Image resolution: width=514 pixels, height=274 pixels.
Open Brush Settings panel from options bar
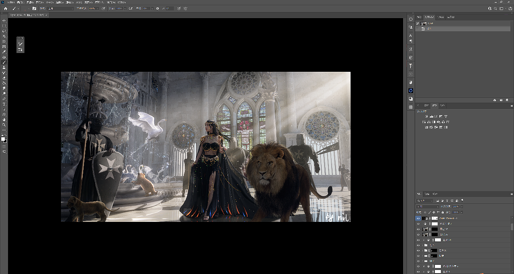coord(34,8)
